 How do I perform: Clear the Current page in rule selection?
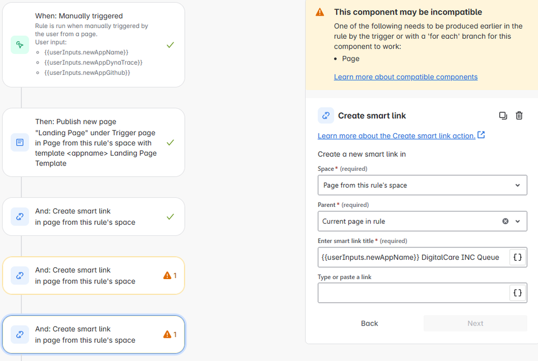(505, 221)
